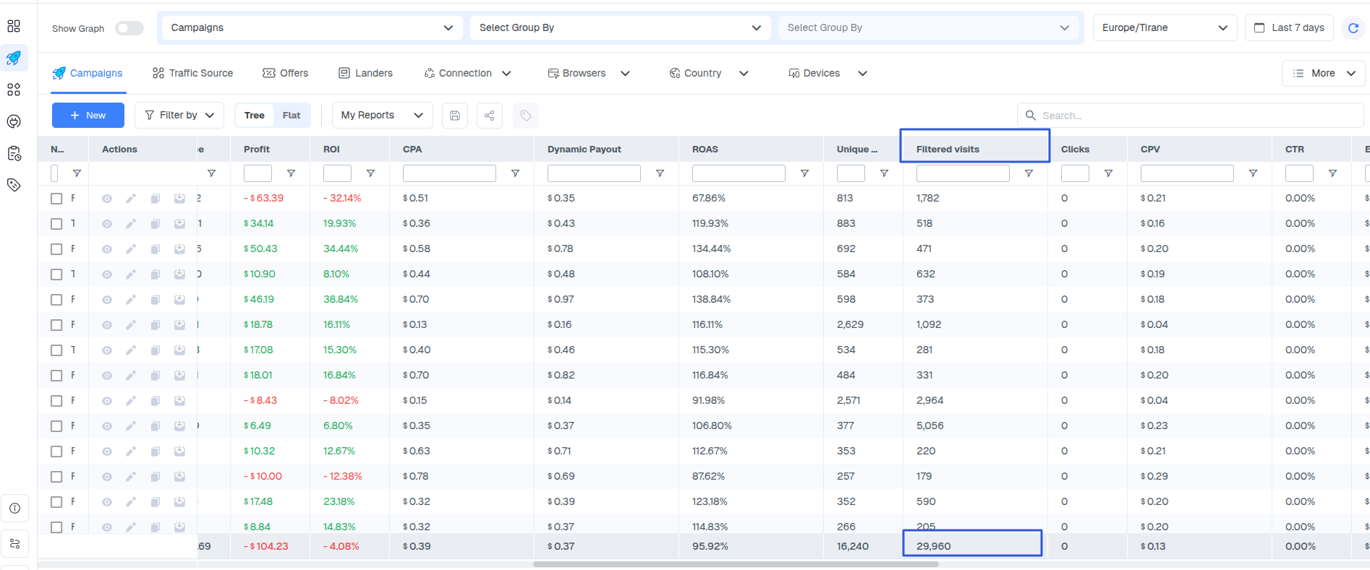The height and width of the screenshot is (570, 1370).
Task: Toggle the Show Graph switch
Action: point(129,28)
